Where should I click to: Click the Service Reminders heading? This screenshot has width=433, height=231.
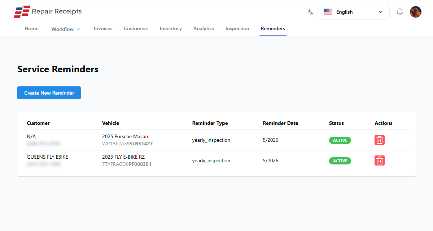click(x=58, y=69)
